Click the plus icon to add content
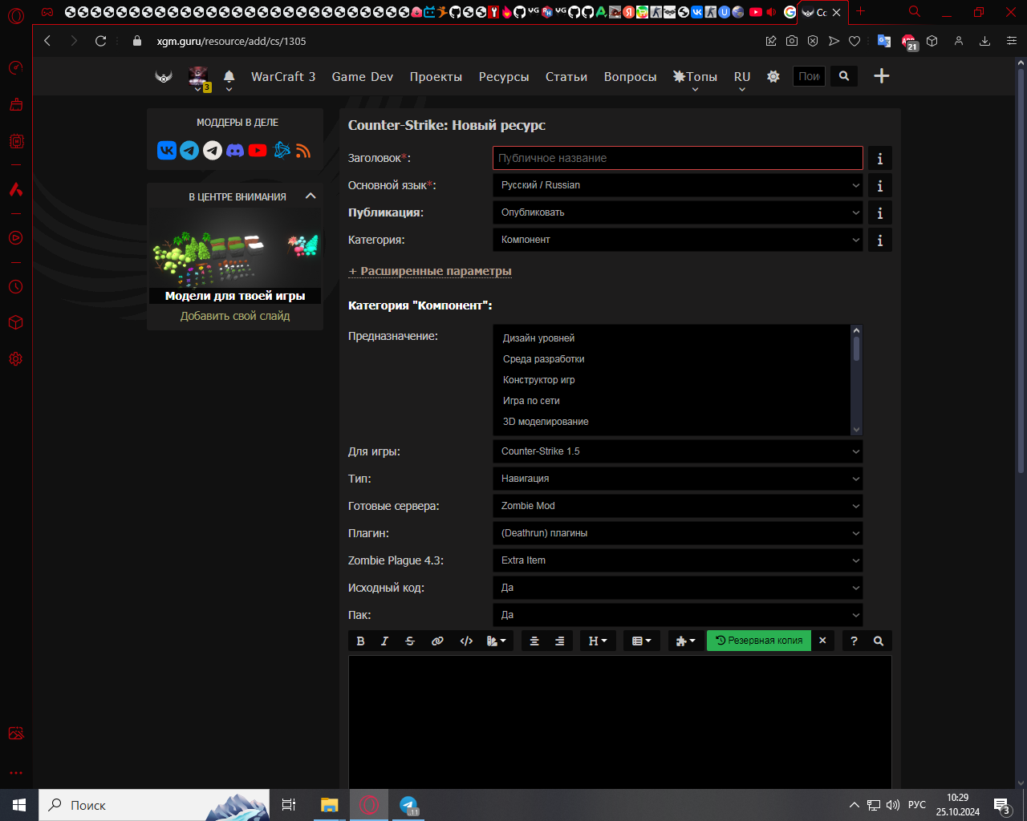The image size is (1027, 821). [882, 76]
